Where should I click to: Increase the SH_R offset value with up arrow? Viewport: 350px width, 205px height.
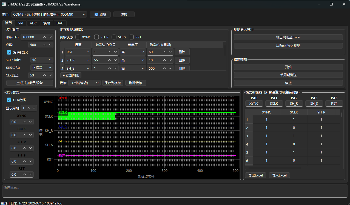pos(25,148)
